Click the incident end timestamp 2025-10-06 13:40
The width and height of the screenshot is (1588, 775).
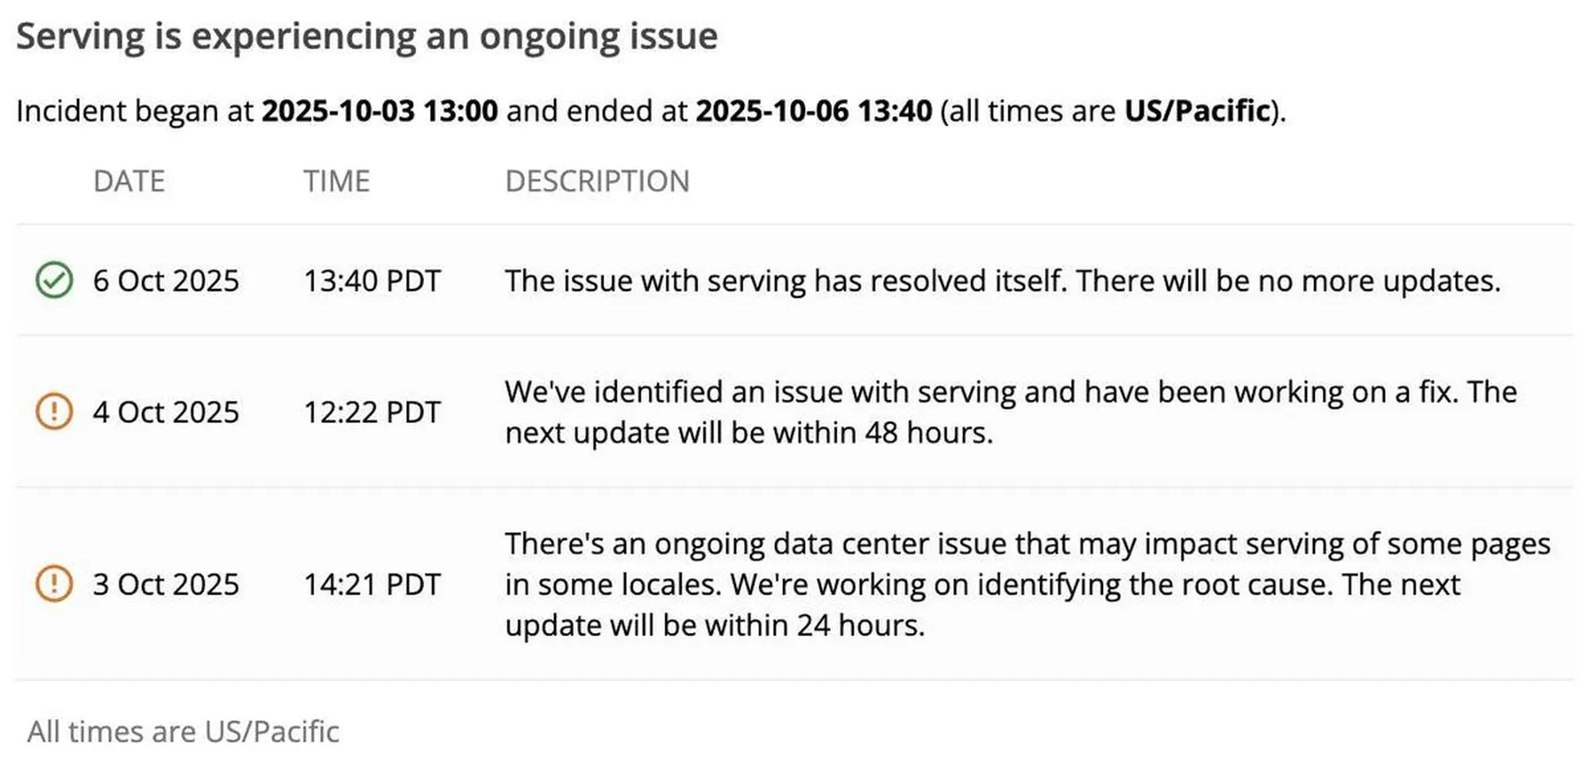tap(814, 111)
